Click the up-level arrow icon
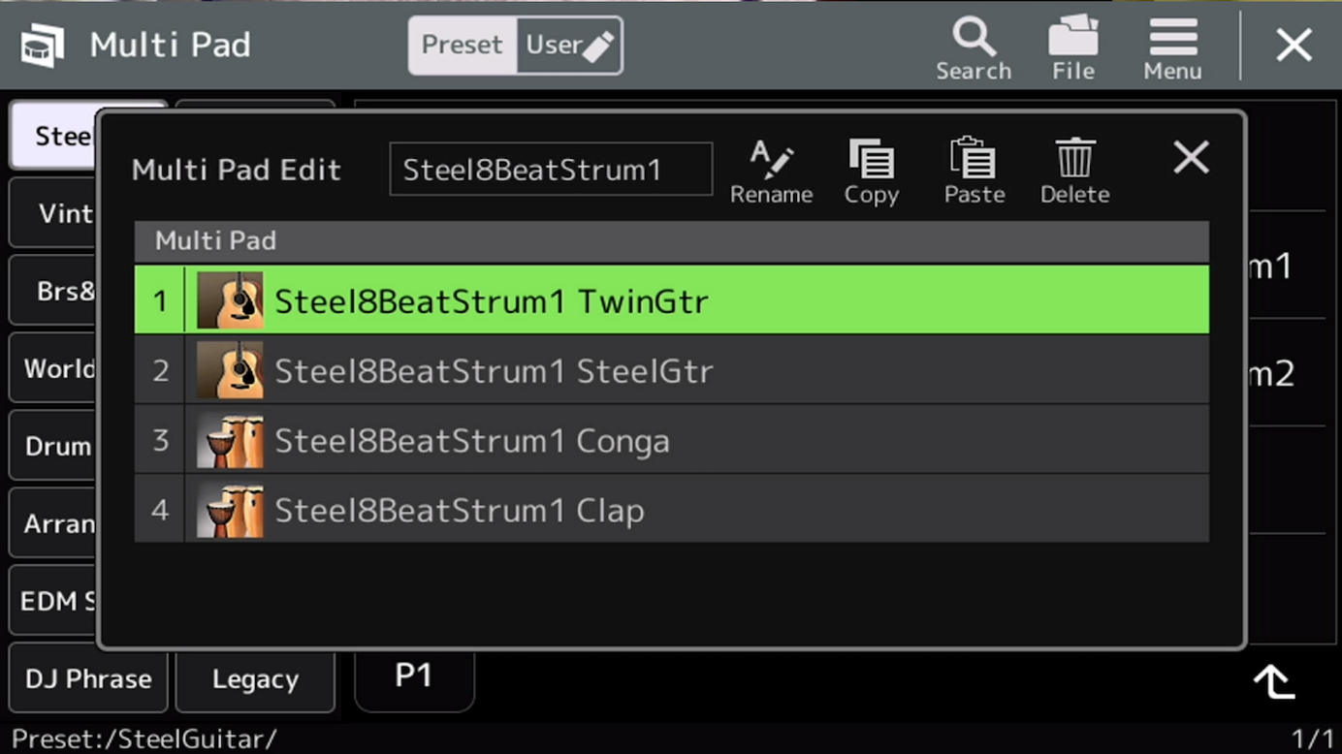This screenshot has height=754, width=1342. pyautogui.click(x=1274, y=682)
